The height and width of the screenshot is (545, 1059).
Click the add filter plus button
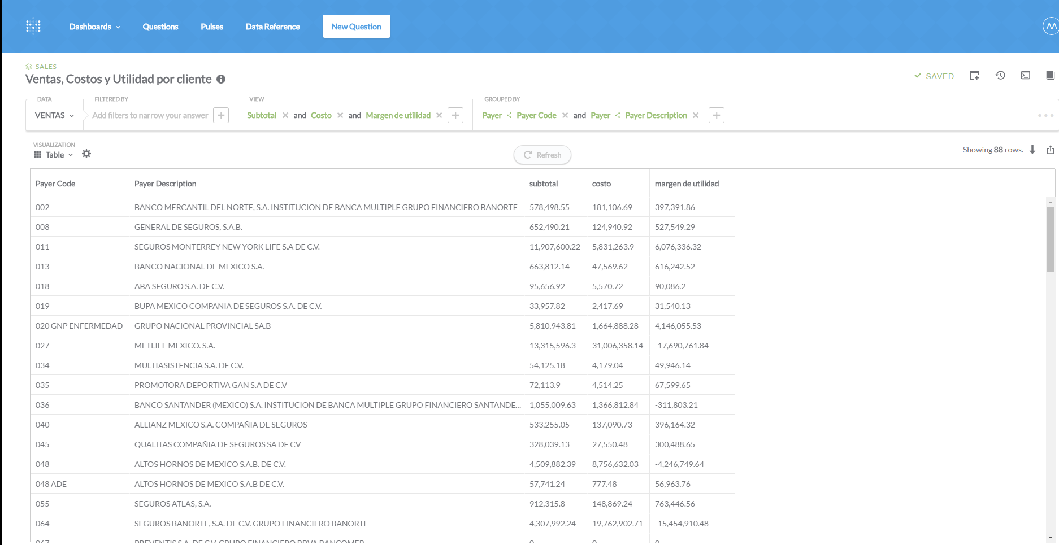pyautogui.click(x=221, y=115)
